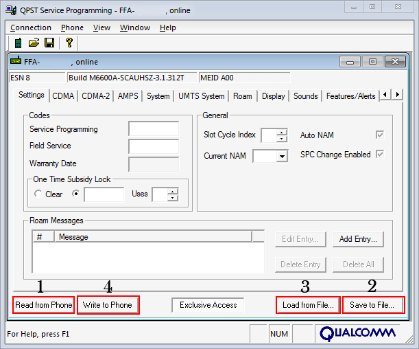Decrease the subsidy lock Uses value
Image resolution: width=419 pixels, height=349 pixels.
click(173, 198)
